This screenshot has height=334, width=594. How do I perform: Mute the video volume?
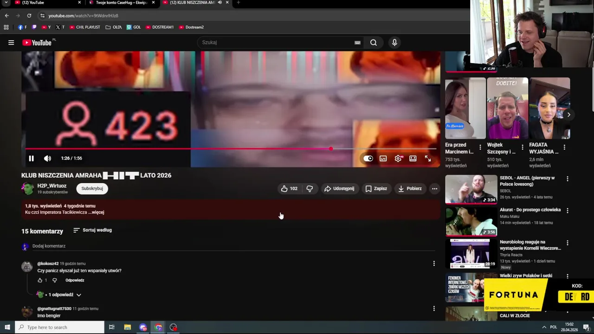point(47,158)
